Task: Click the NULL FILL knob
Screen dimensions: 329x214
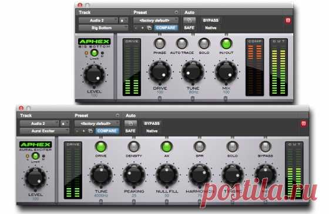Action: point(167,175)
